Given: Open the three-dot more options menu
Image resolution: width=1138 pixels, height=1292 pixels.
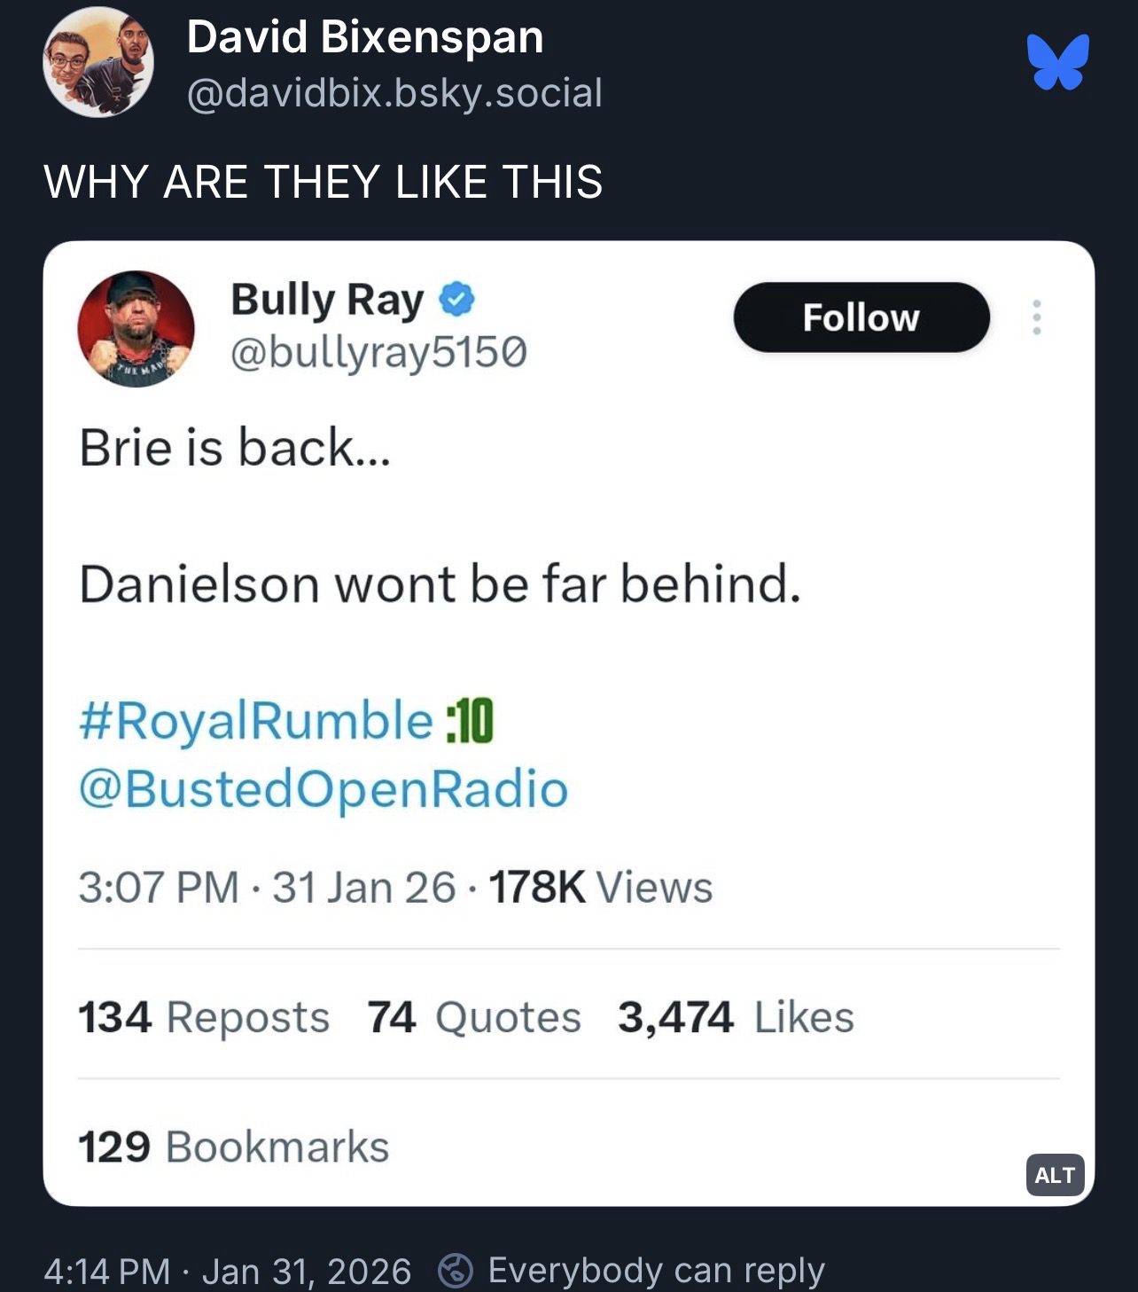Looking at the screenshot, I should coord(1036,317).
